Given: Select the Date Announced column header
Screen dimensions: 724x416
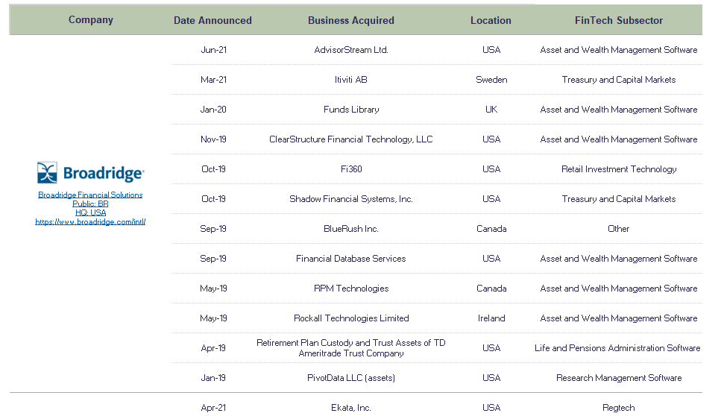Looking at the screenshot, I should 213,20.
